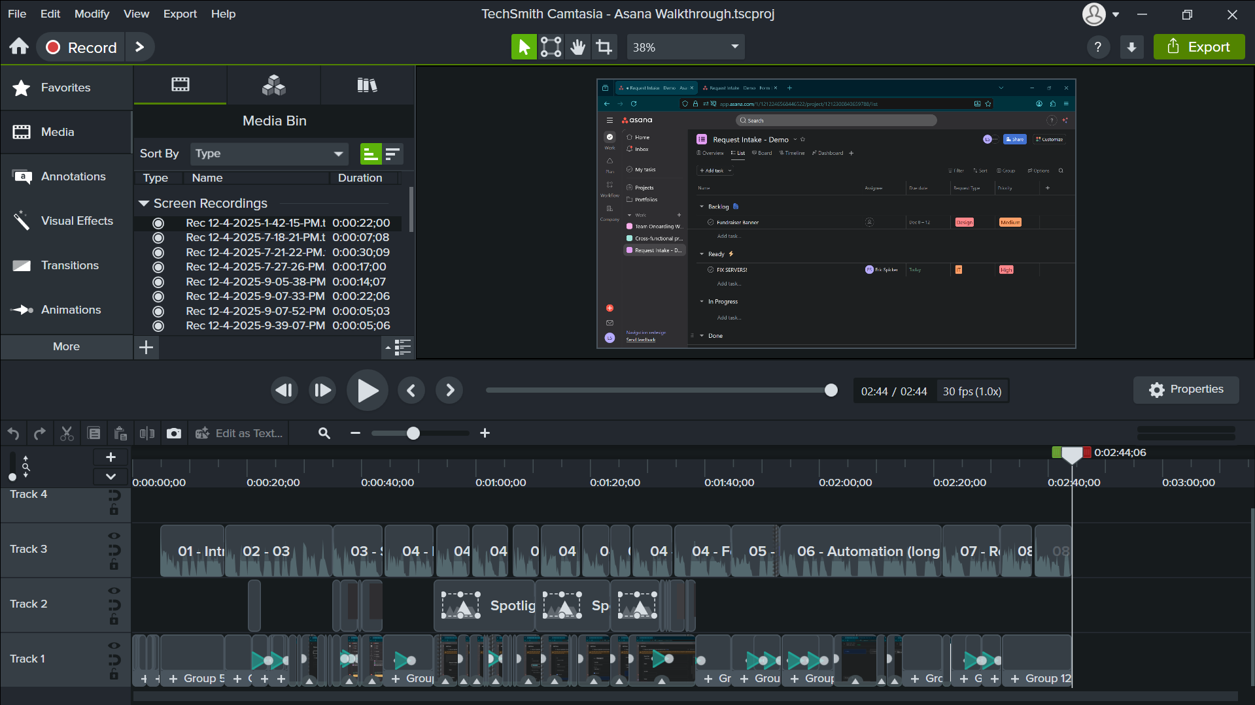Expand the Record options arrow
1255x705 pixels.
pyautogui.click(x=139, y=47)
